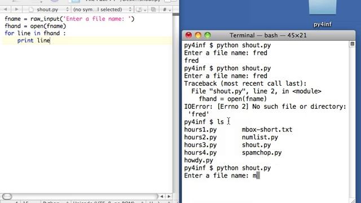Click 'print line' in the editor
Screen dimensions: 361x203
coord(34,41)
